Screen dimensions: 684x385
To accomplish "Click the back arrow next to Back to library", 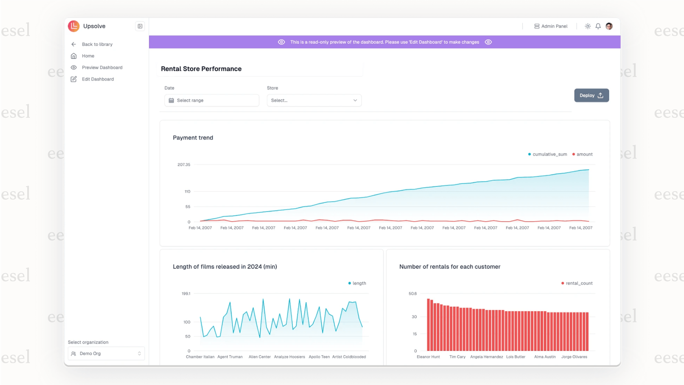I will click(x=74, y=44).
